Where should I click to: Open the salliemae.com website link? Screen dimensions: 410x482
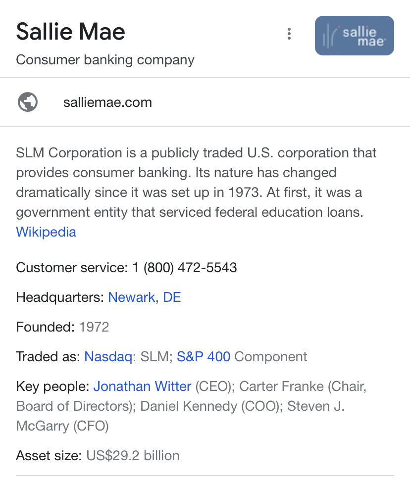(107, 102)
